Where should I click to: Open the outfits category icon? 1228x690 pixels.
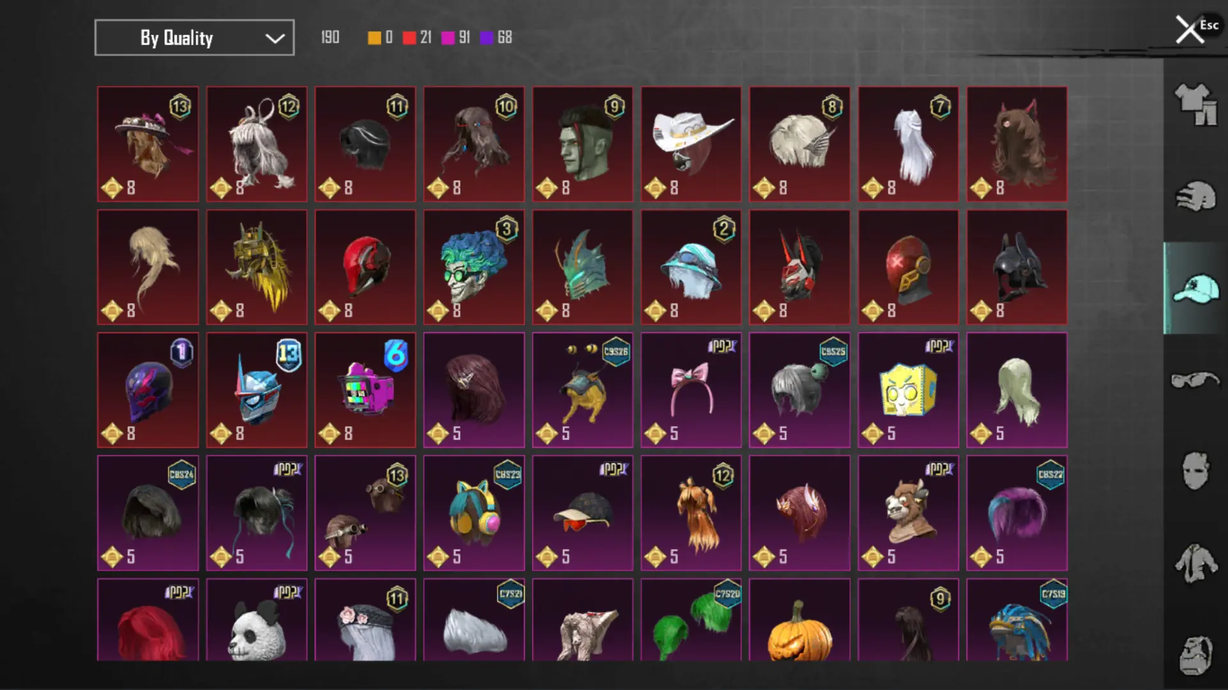[x=1195, y=104]
